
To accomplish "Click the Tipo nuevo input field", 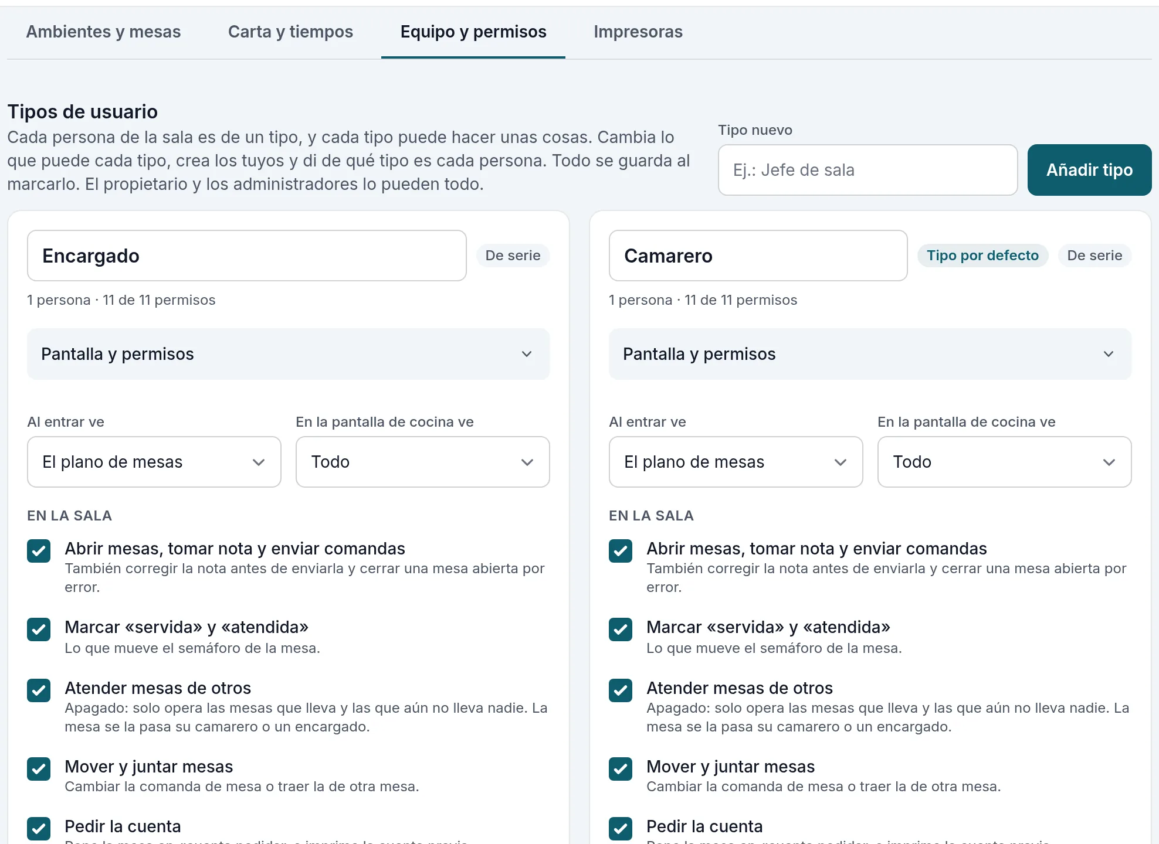I will (867, 170).
